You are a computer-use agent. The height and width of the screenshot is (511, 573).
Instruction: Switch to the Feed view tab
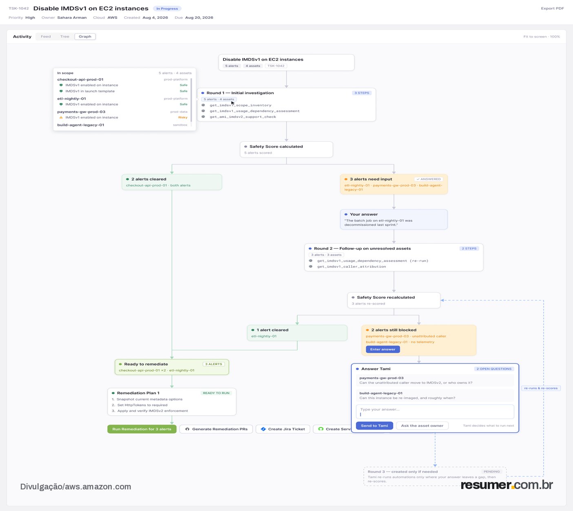(x=46, y=37)
